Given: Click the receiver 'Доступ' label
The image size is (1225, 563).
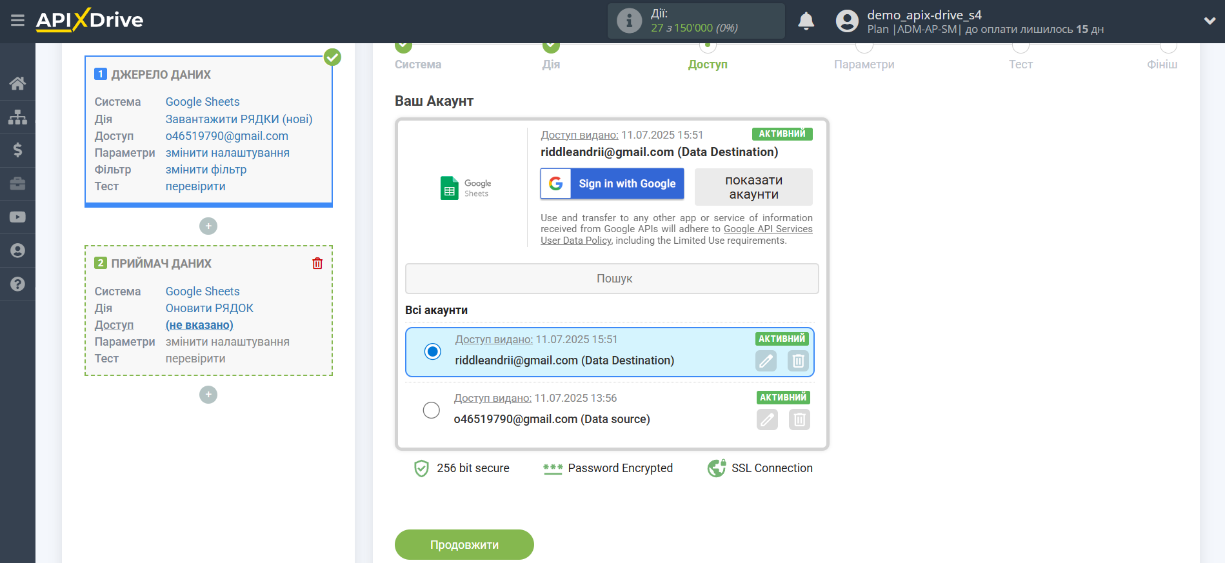Looking at the screenshot, I should pos(114,325).
